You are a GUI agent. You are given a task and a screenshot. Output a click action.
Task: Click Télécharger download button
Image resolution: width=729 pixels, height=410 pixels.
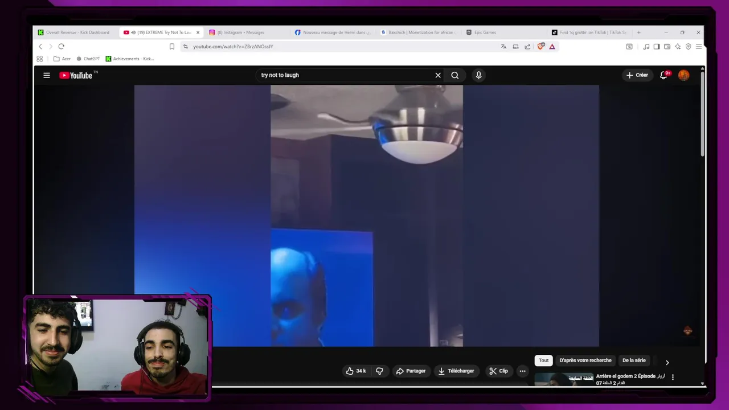click(456, 371)
